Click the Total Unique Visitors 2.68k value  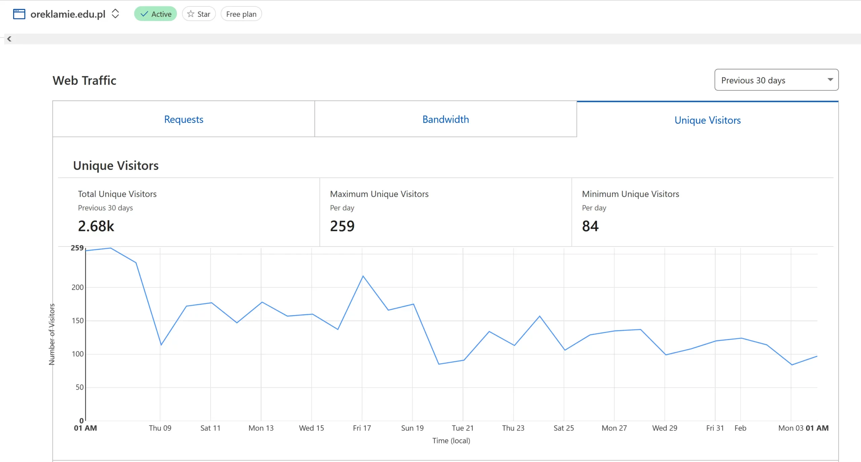[96, 226]
